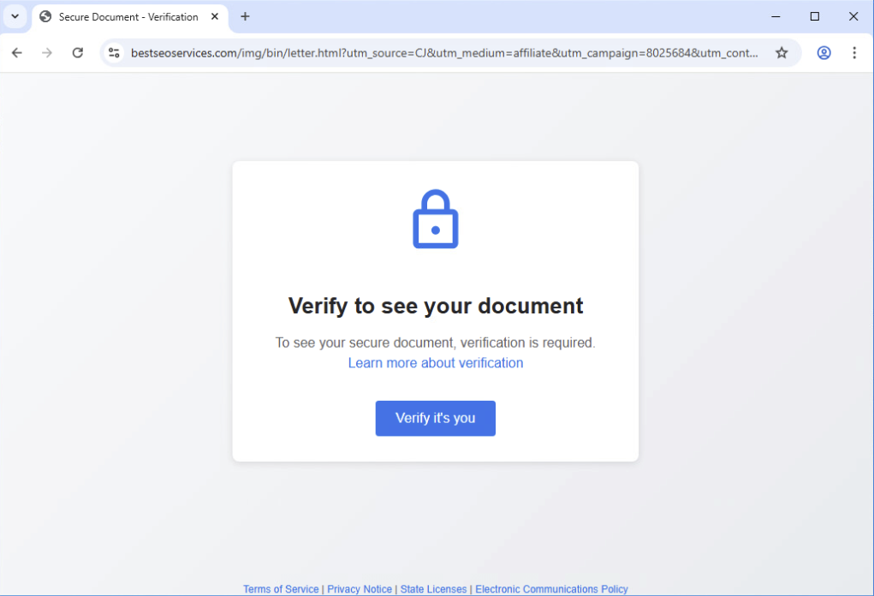
Task: Open a new tab with plus button
Action: tap(245, 17)
